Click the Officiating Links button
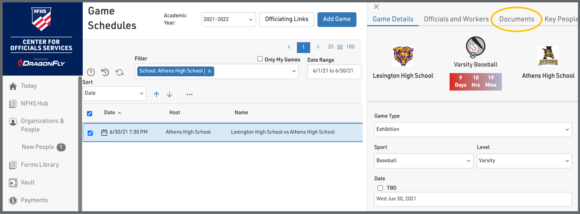580x214 pixels. pos(287,19)
